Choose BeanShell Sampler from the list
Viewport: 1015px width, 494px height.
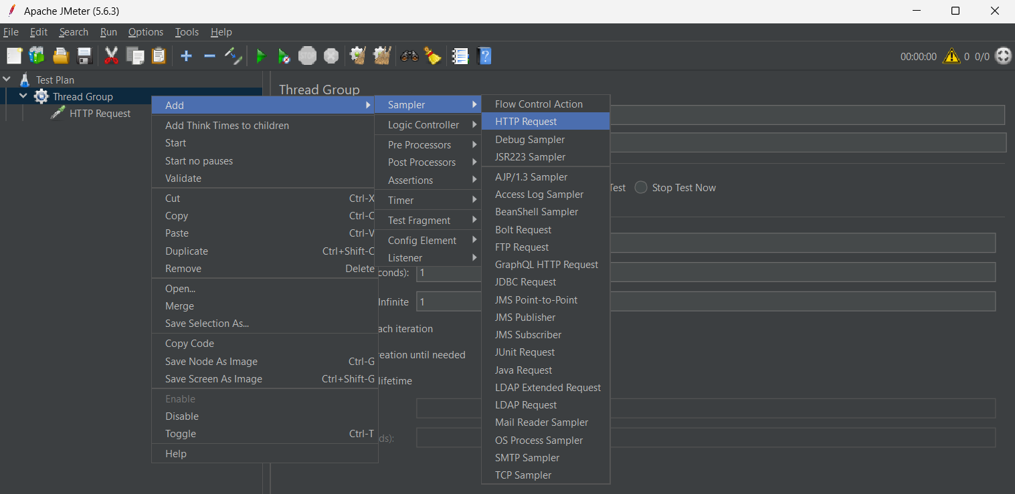coord(545,212)
